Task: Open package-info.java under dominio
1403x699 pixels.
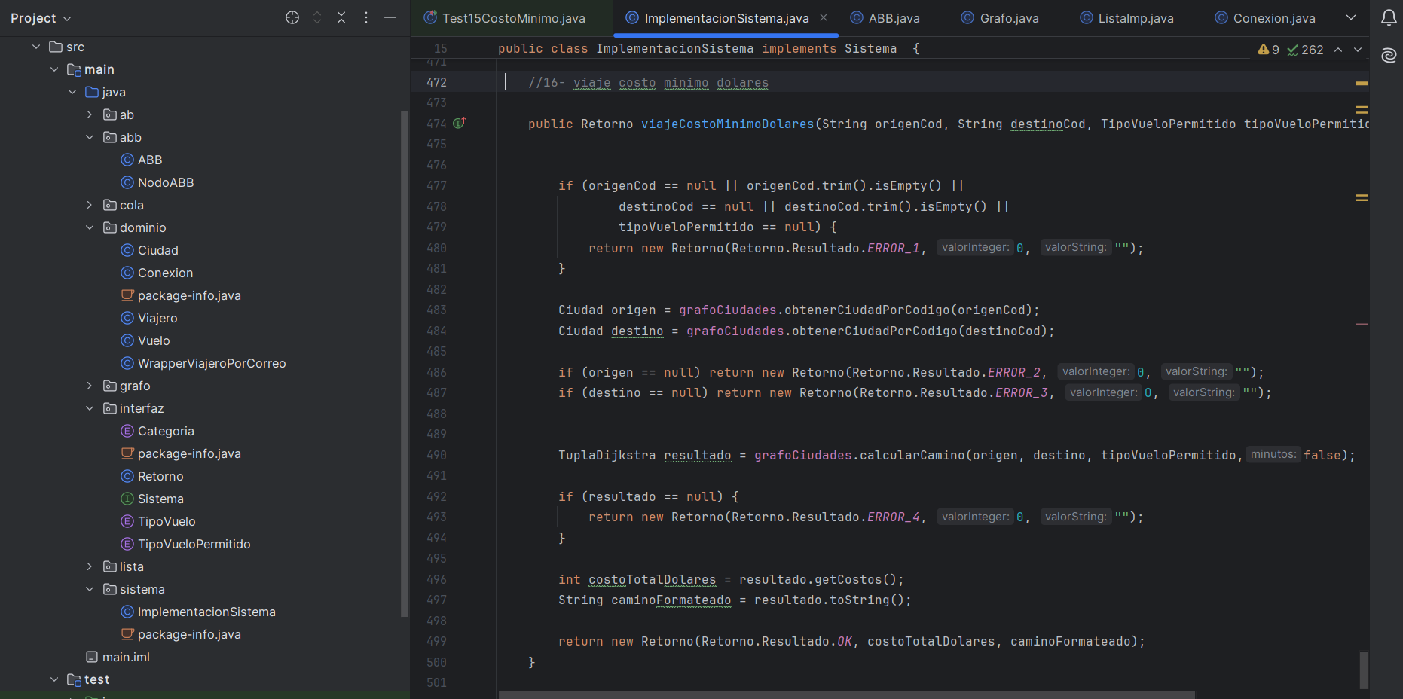Action: point(181,295)
